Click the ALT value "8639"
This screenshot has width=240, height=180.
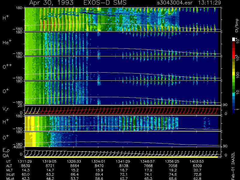pos(25,166)
